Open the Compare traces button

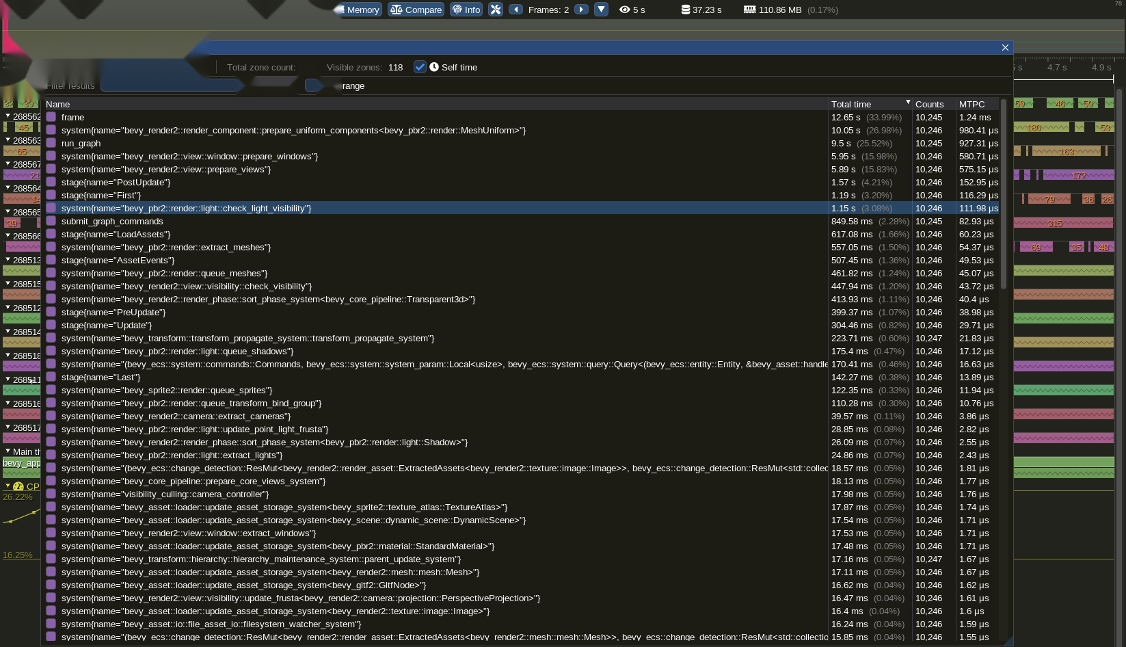pos(416,10)
